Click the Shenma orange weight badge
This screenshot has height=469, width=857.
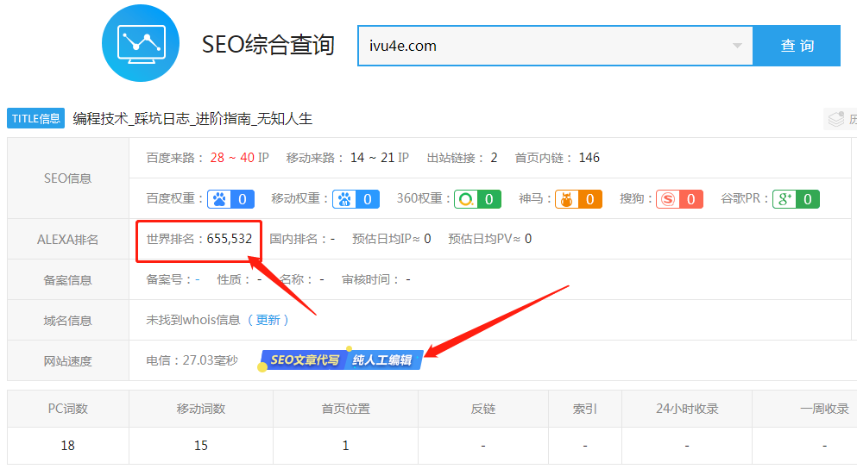[578, 199]
